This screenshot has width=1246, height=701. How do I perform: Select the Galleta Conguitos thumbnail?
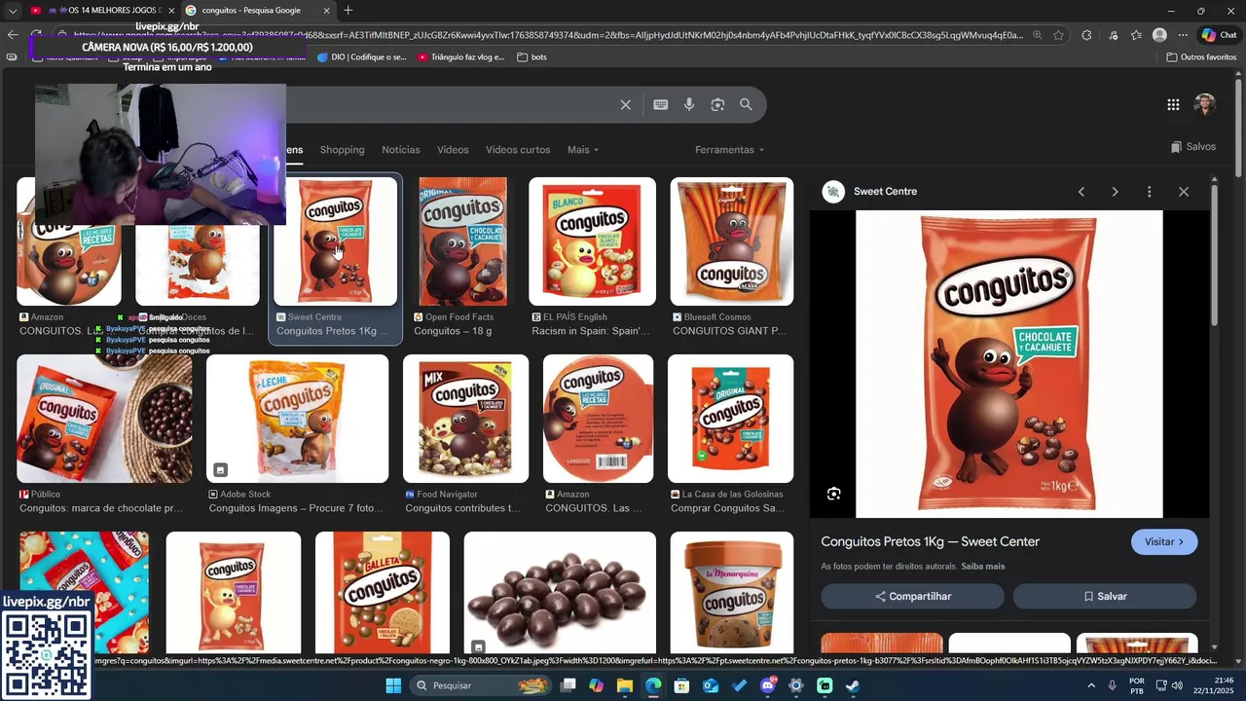(382, 593)
